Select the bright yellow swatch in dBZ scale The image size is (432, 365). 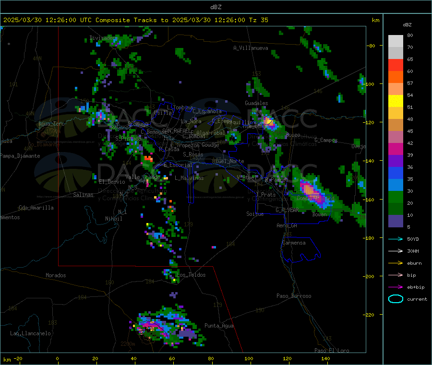coord(396,101)
